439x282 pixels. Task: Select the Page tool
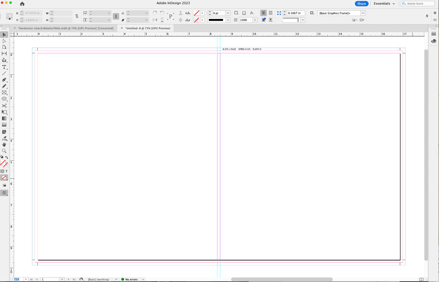(x=4, y=47)
